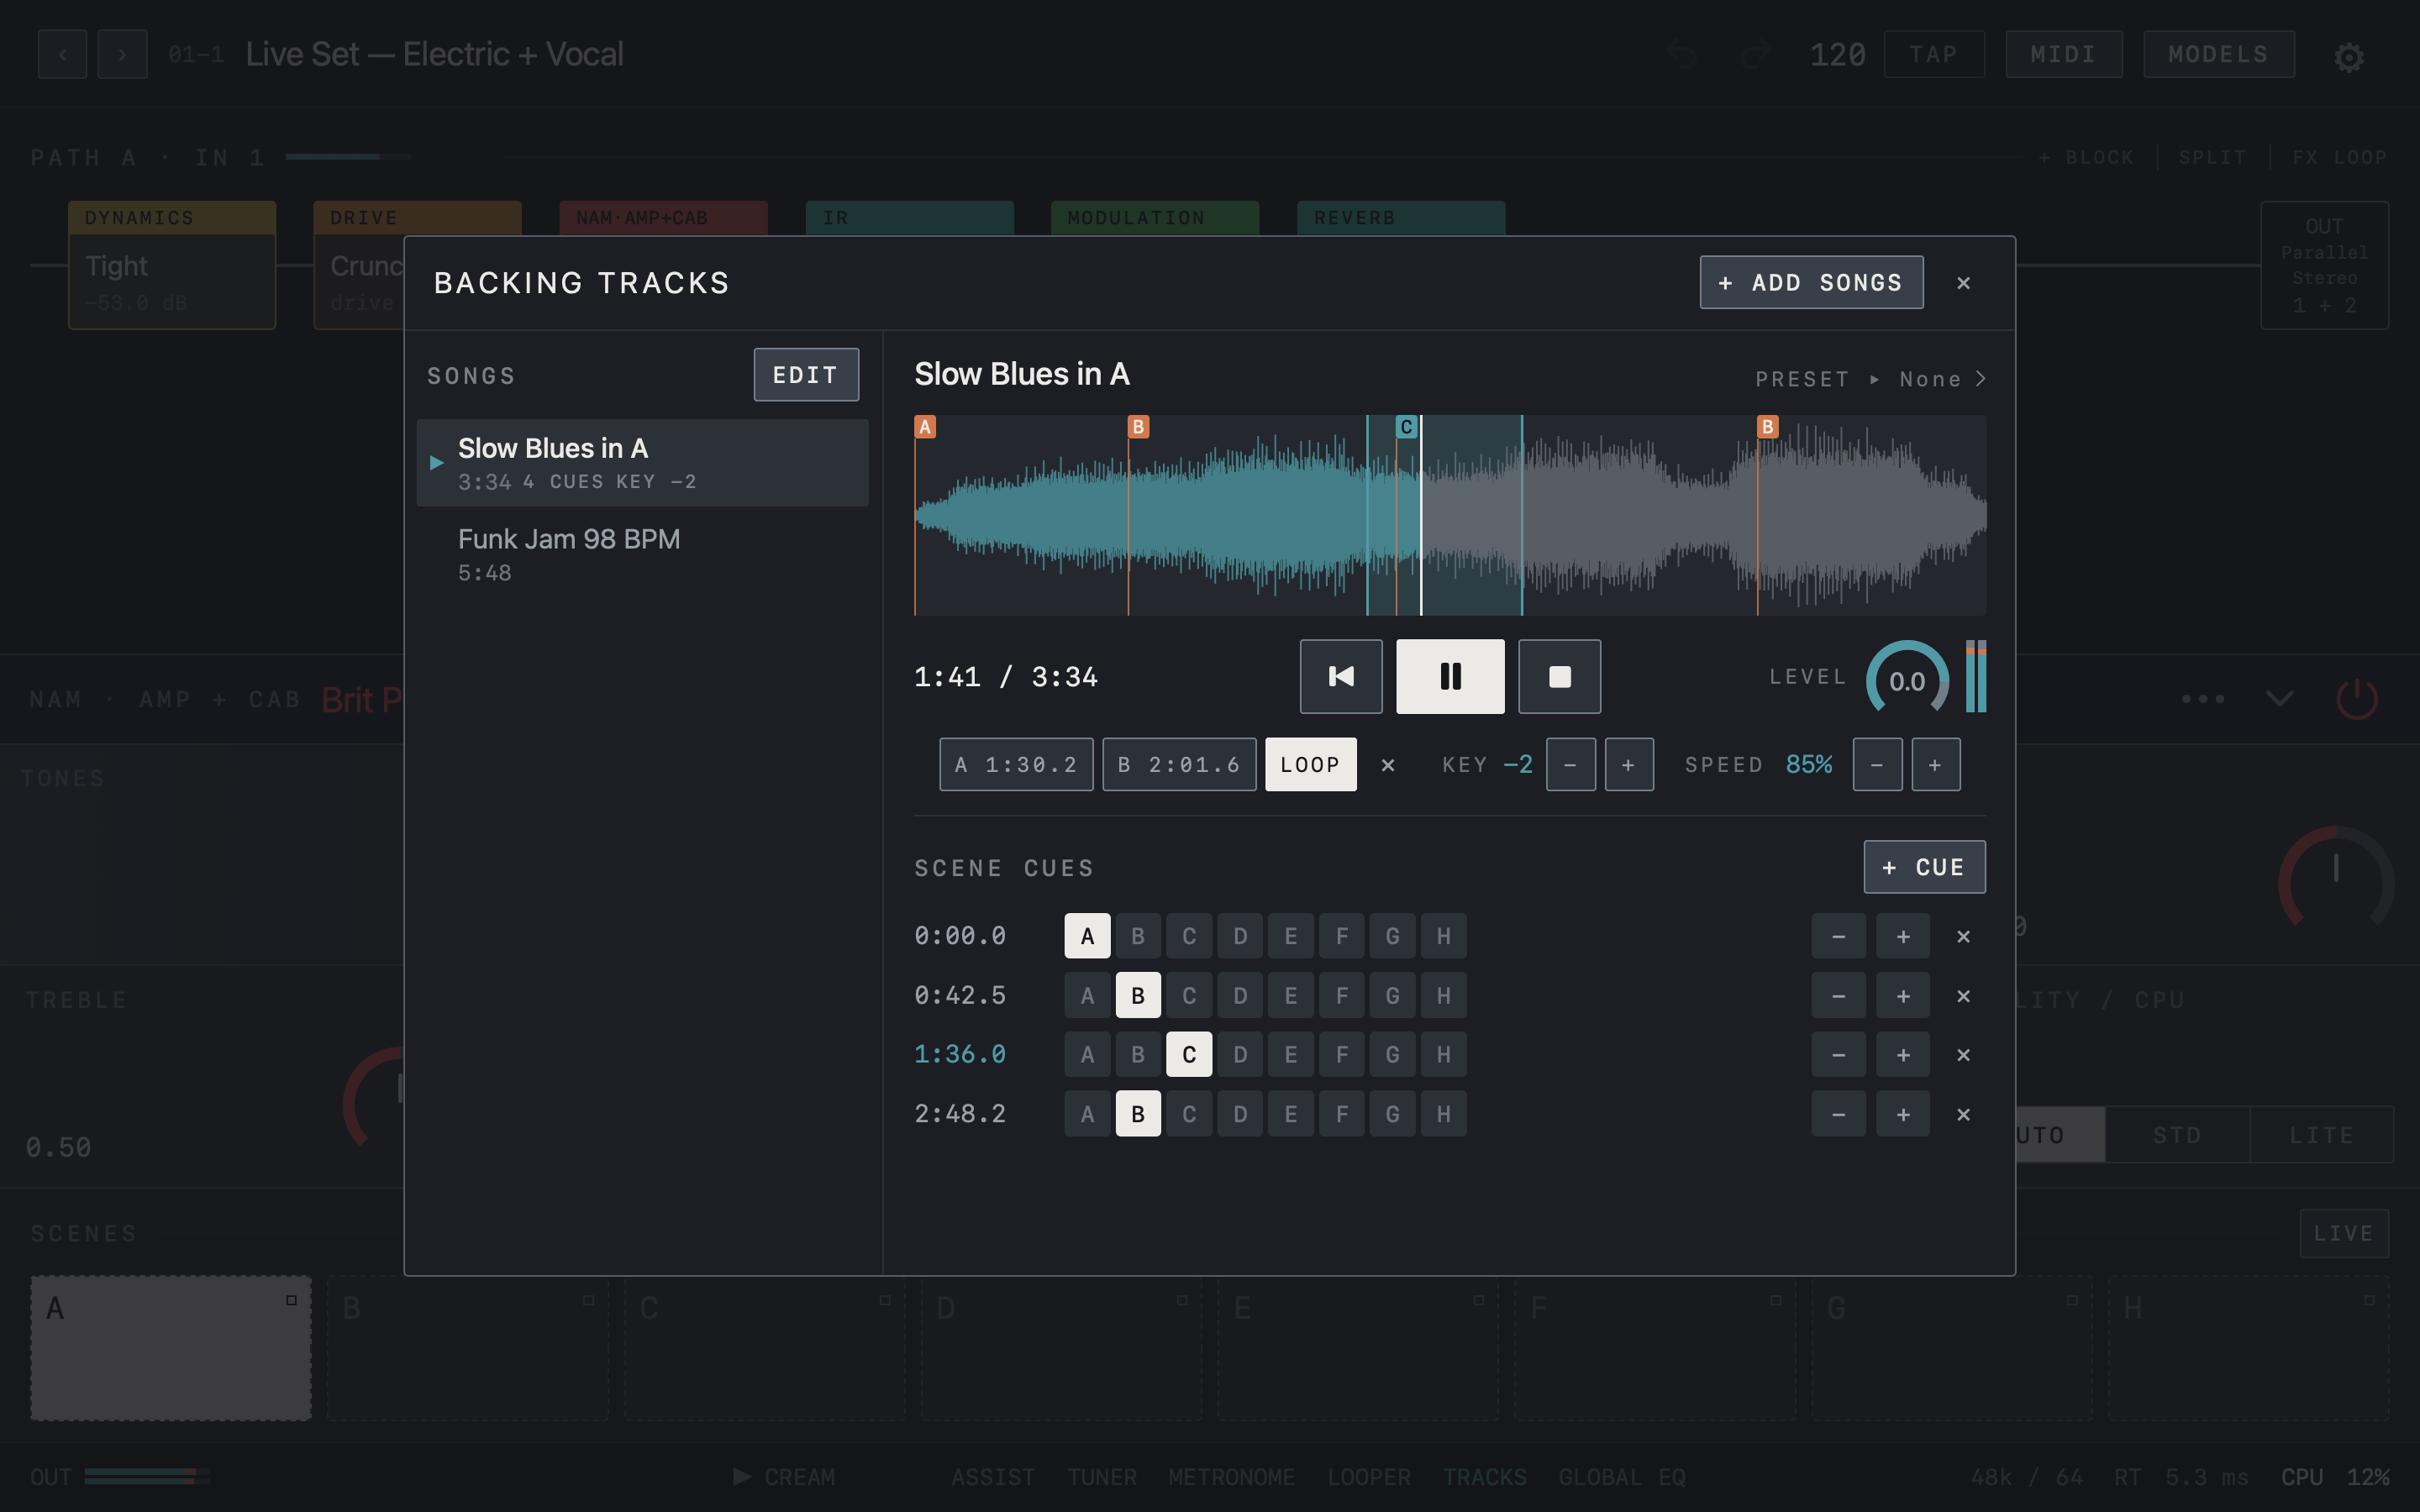Click the EDIT songs button
Screen dimensions: 2420x1512
[806, 375]
